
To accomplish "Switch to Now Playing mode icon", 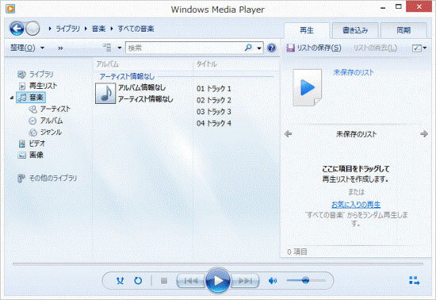I will pos(414,280).
